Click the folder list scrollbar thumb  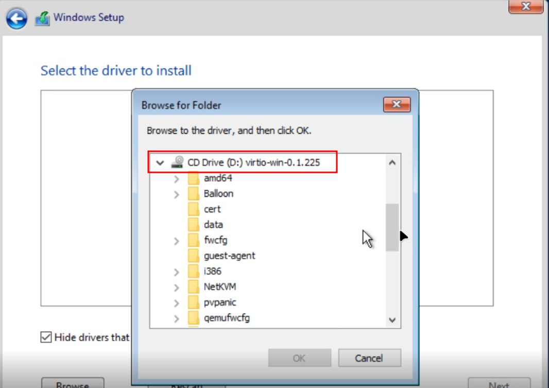point(392,227)
